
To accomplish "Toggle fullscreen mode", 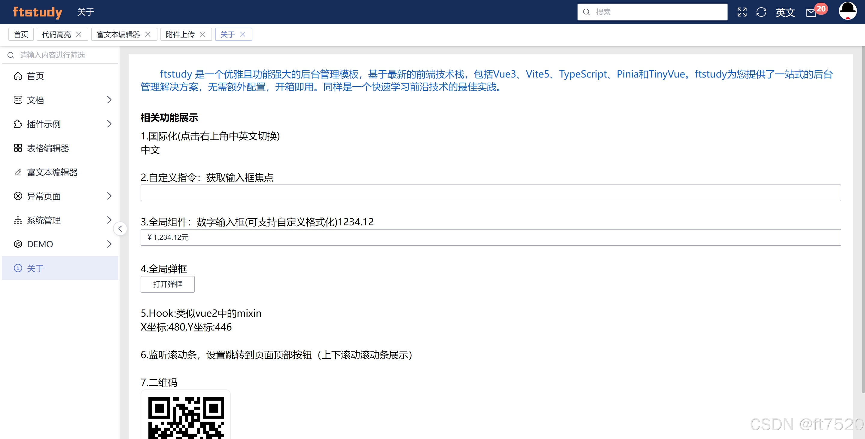I will point(742,12).
